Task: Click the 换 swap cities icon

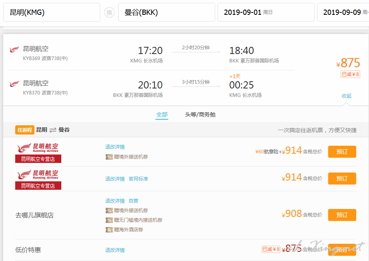Action: coord(109,12)
